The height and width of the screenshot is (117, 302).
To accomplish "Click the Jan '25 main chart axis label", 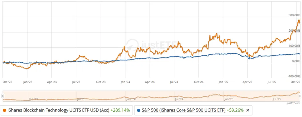I will tap(224, 82).
